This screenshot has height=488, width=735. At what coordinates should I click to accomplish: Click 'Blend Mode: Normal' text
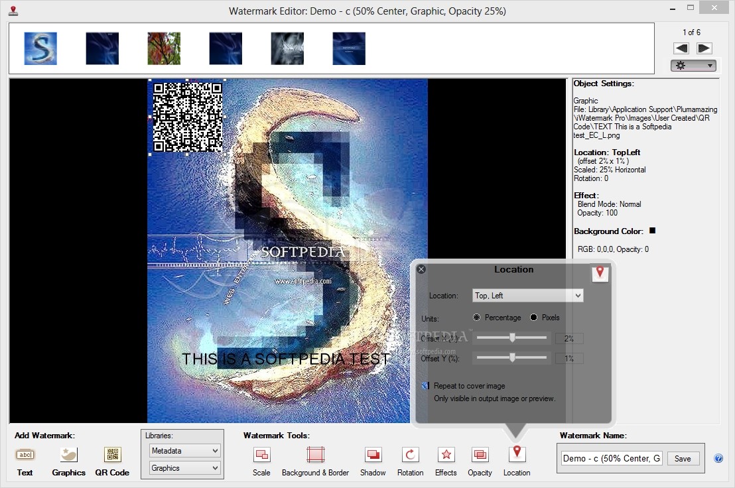point(609,204)
